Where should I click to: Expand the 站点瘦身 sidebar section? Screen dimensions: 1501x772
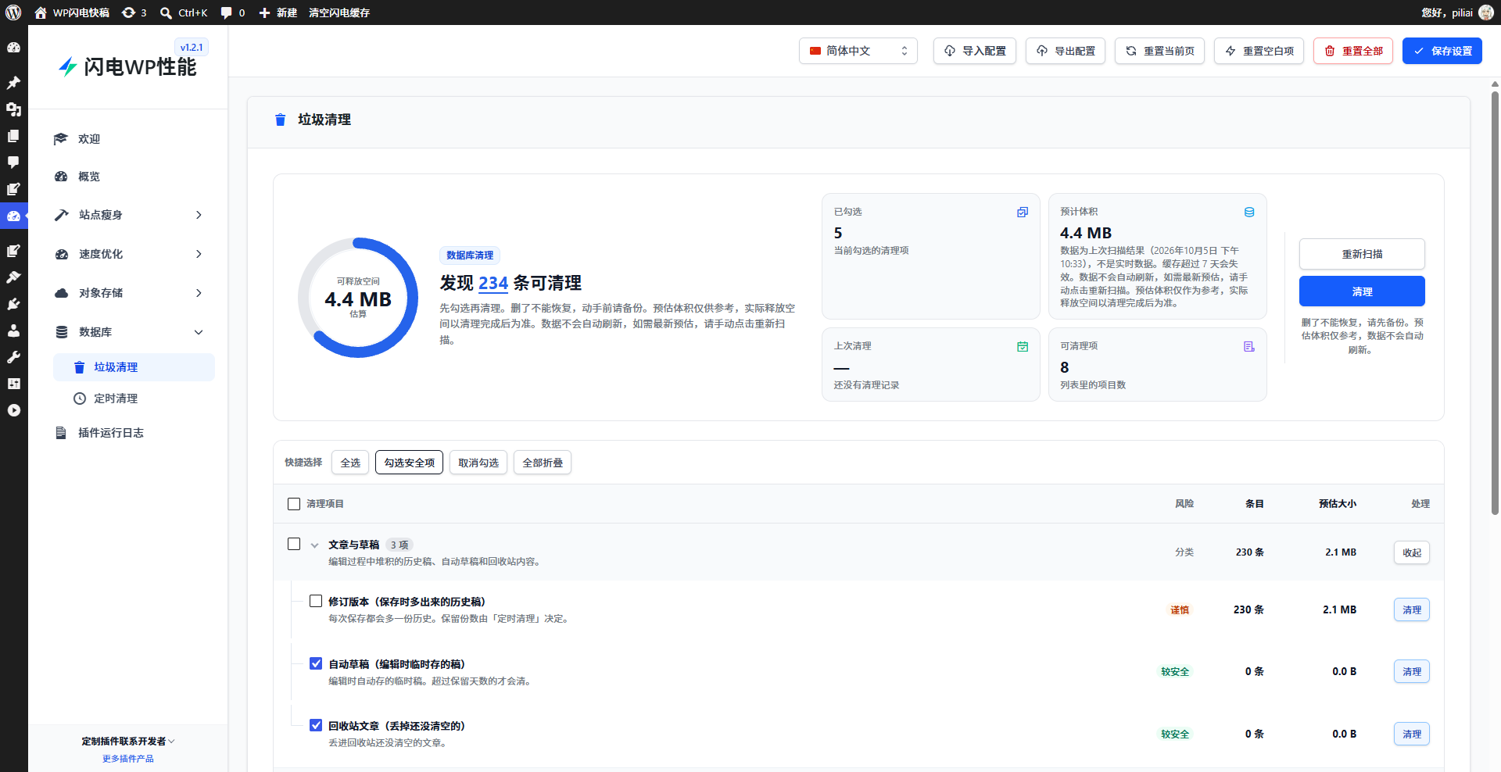pyautogui.click(x=130, y=215)
